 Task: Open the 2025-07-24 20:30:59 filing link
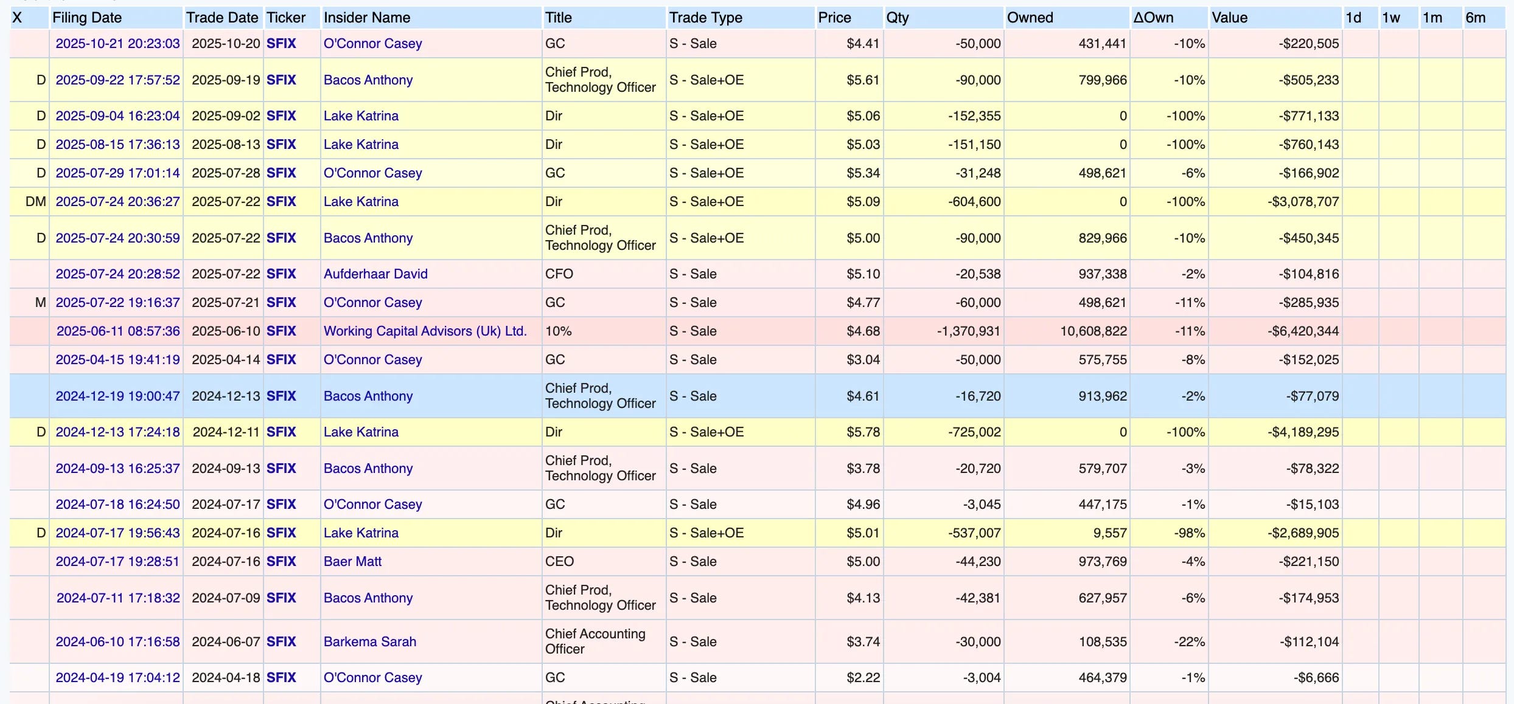[118, 238]
